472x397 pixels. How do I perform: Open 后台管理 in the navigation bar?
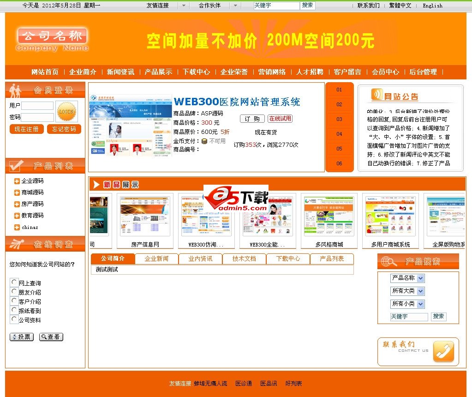coord(423,72)
